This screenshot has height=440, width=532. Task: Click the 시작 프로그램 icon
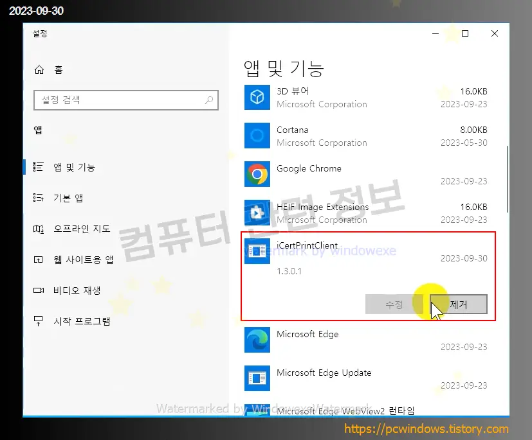coord(39,321)
